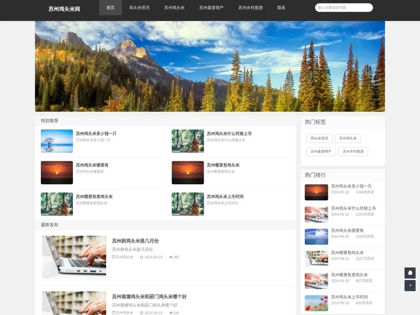Open recommended article 苏州哪里有卖鸡头米
This screenshot has width=420, height=315.
click(94, 197)
